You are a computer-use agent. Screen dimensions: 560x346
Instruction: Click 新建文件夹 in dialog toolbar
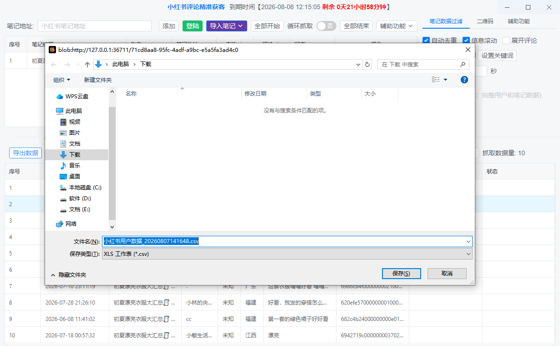click(x=98, y=80)
